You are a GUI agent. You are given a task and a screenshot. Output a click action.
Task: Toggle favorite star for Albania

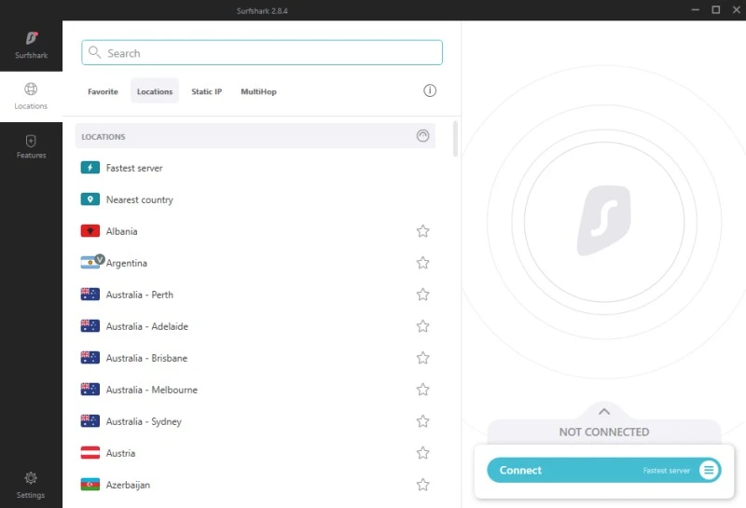[x=422, y=231]
